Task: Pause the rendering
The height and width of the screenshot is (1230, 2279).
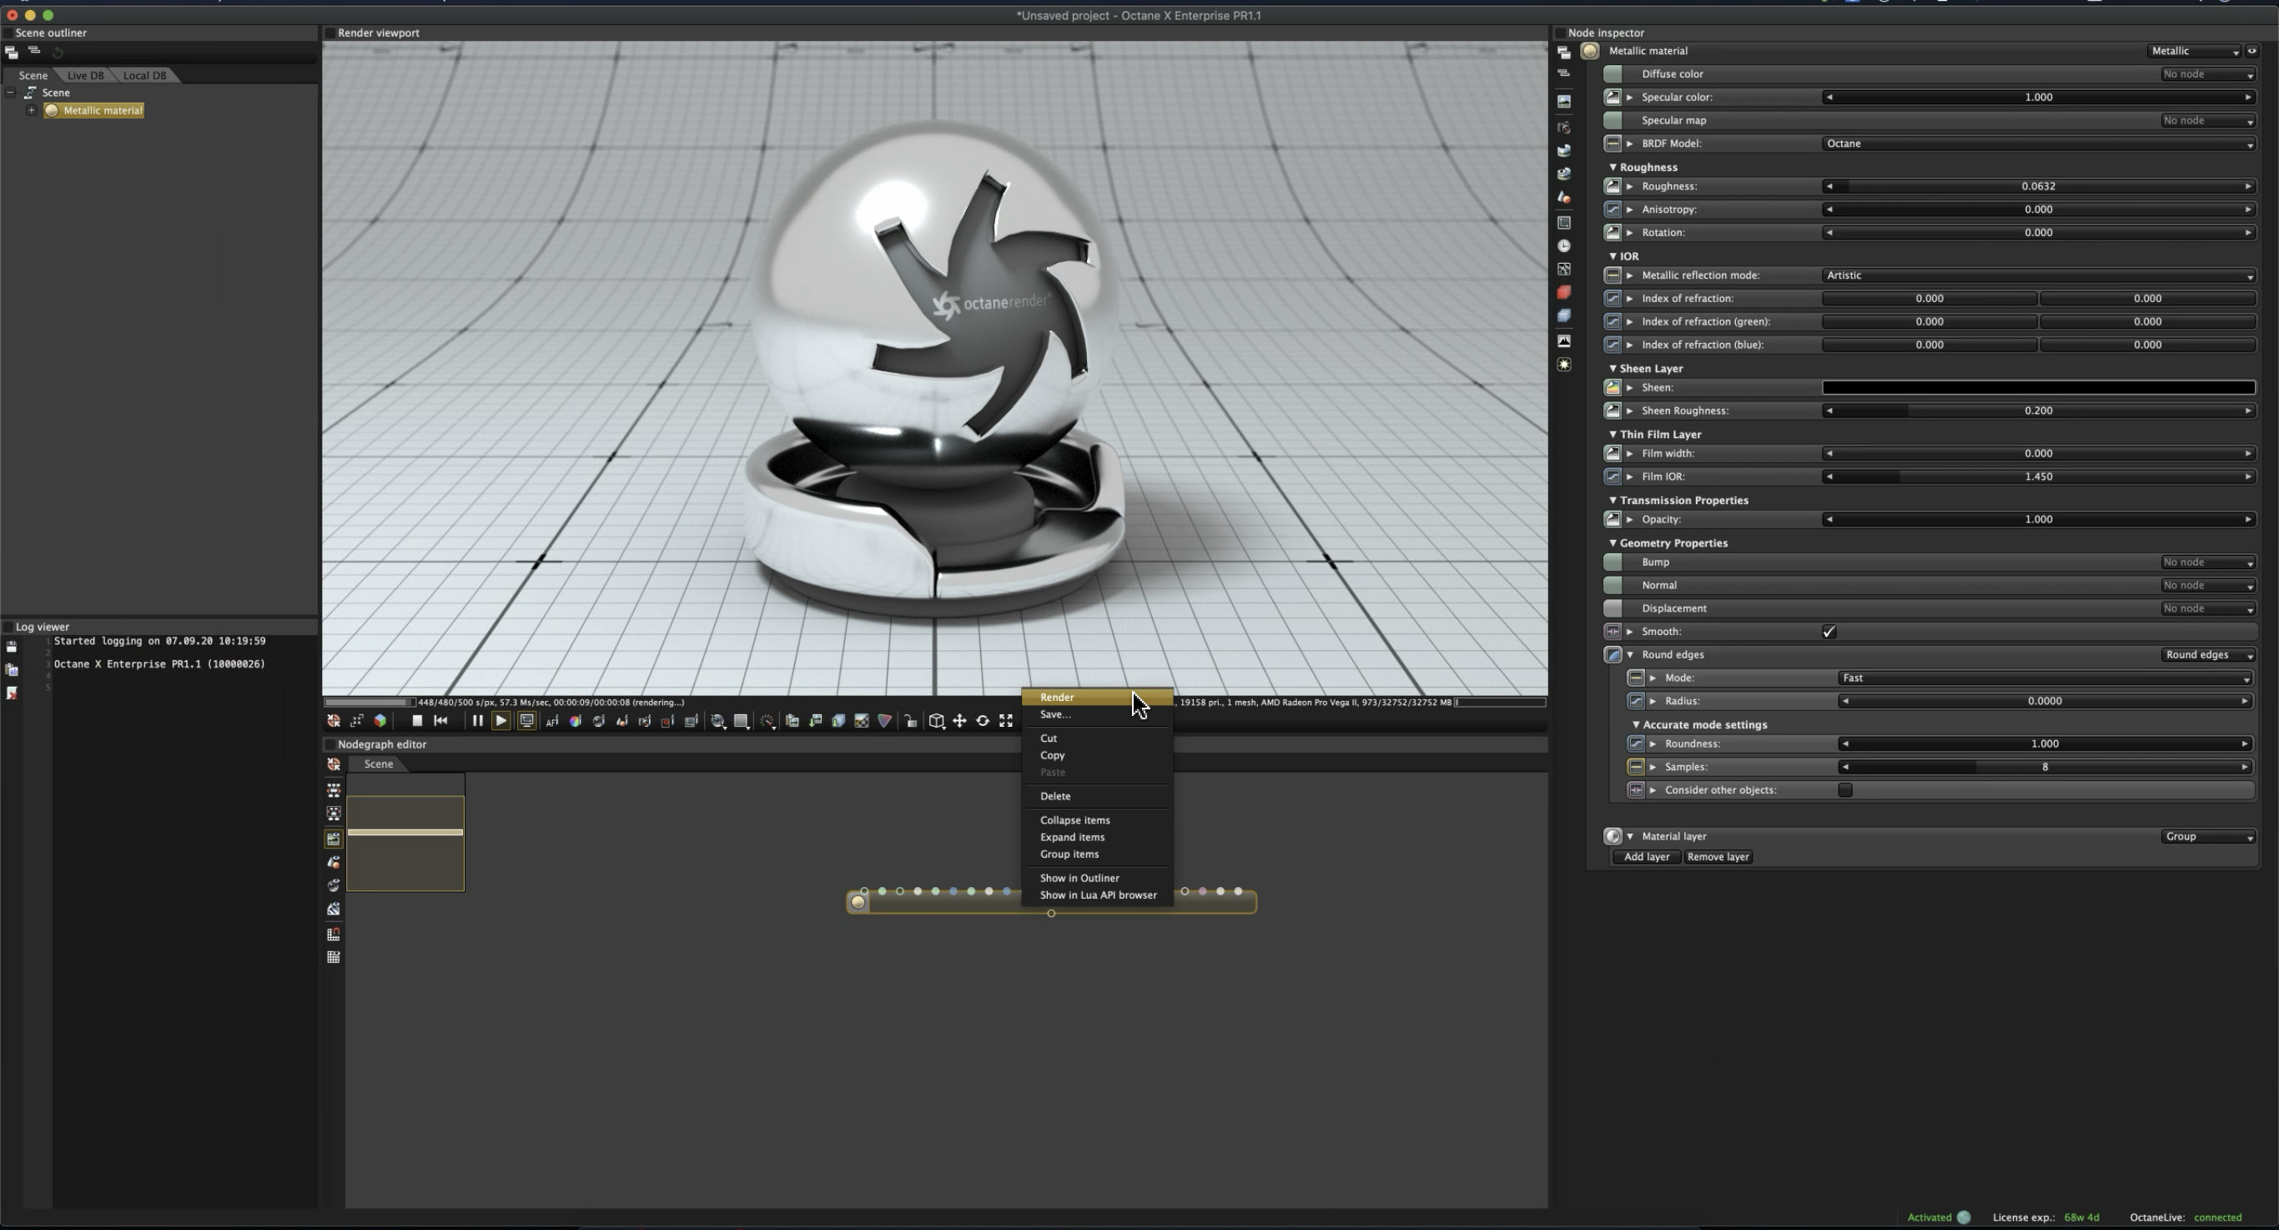Action: pyautogui.click(x=477, y=721)
